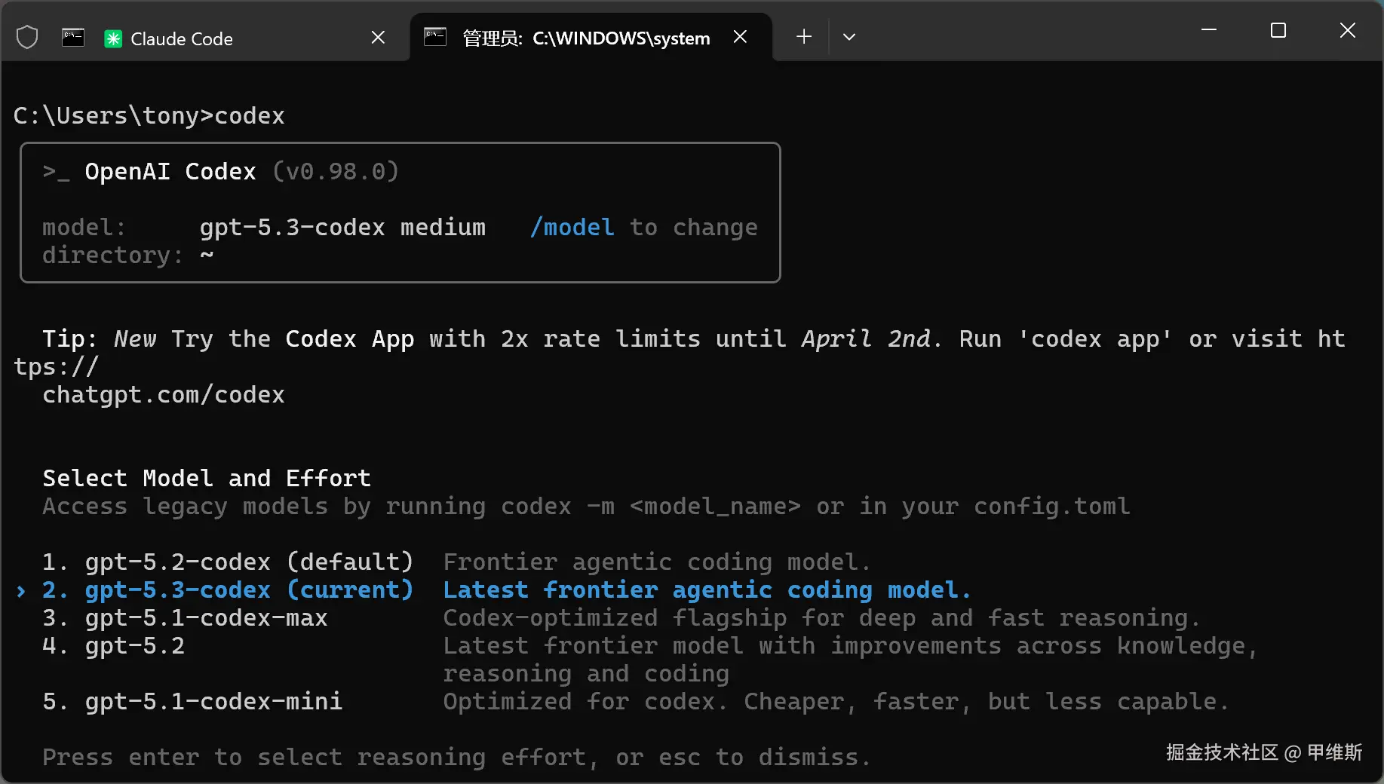Click the green Claude Code asterisk icon
The image size is (1384, 784).
tap(113, 38)
